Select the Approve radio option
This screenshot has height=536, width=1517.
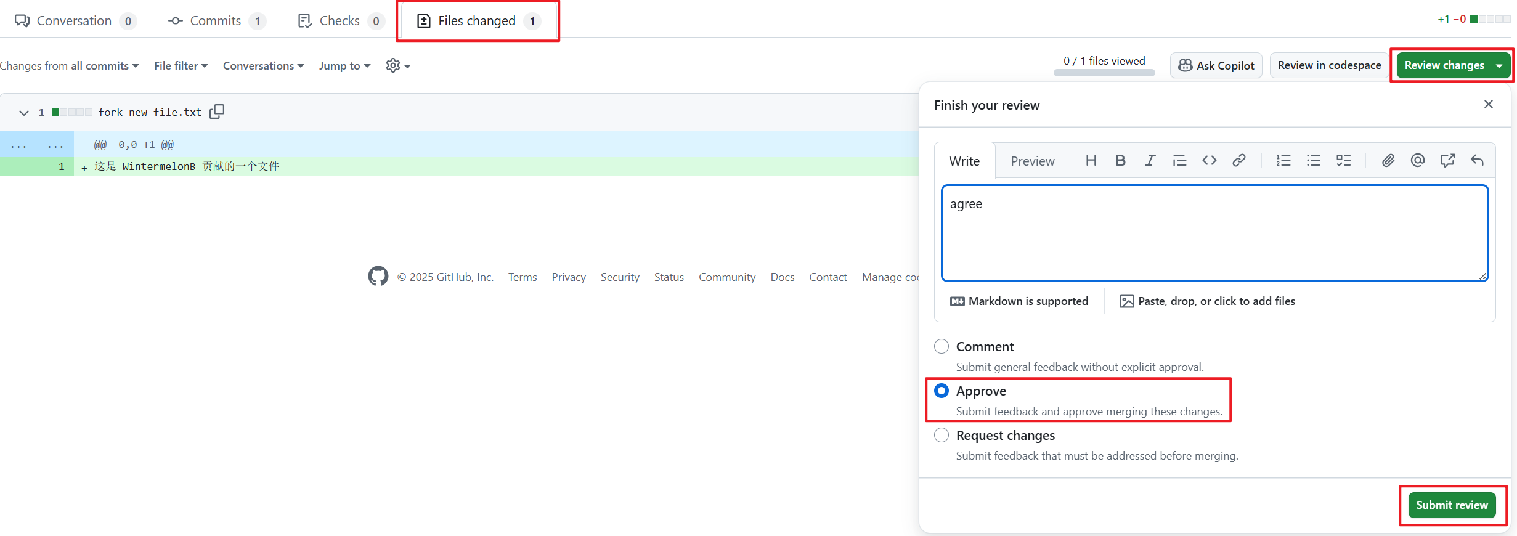[942, 391]
